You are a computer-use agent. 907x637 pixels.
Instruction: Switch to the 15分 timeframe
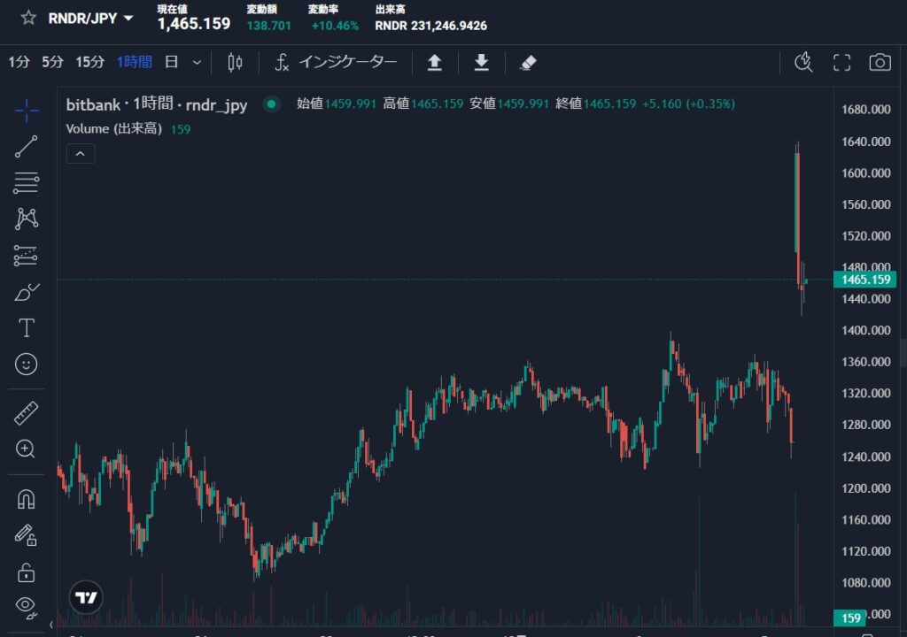pos(89,62)
